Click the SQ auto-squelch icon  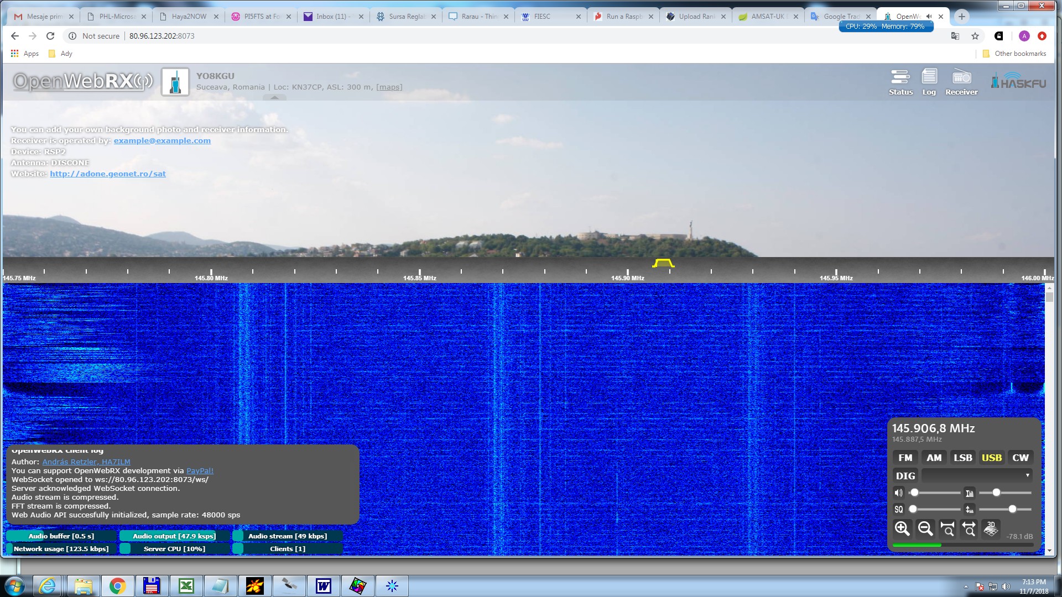point(899,509)
